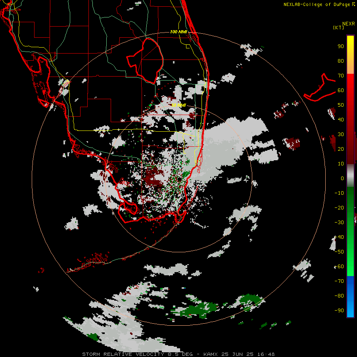Click the positive 90 value on velocity scale
The height and width of the screenshot is (357, 357).
click(x=341, y=46)
